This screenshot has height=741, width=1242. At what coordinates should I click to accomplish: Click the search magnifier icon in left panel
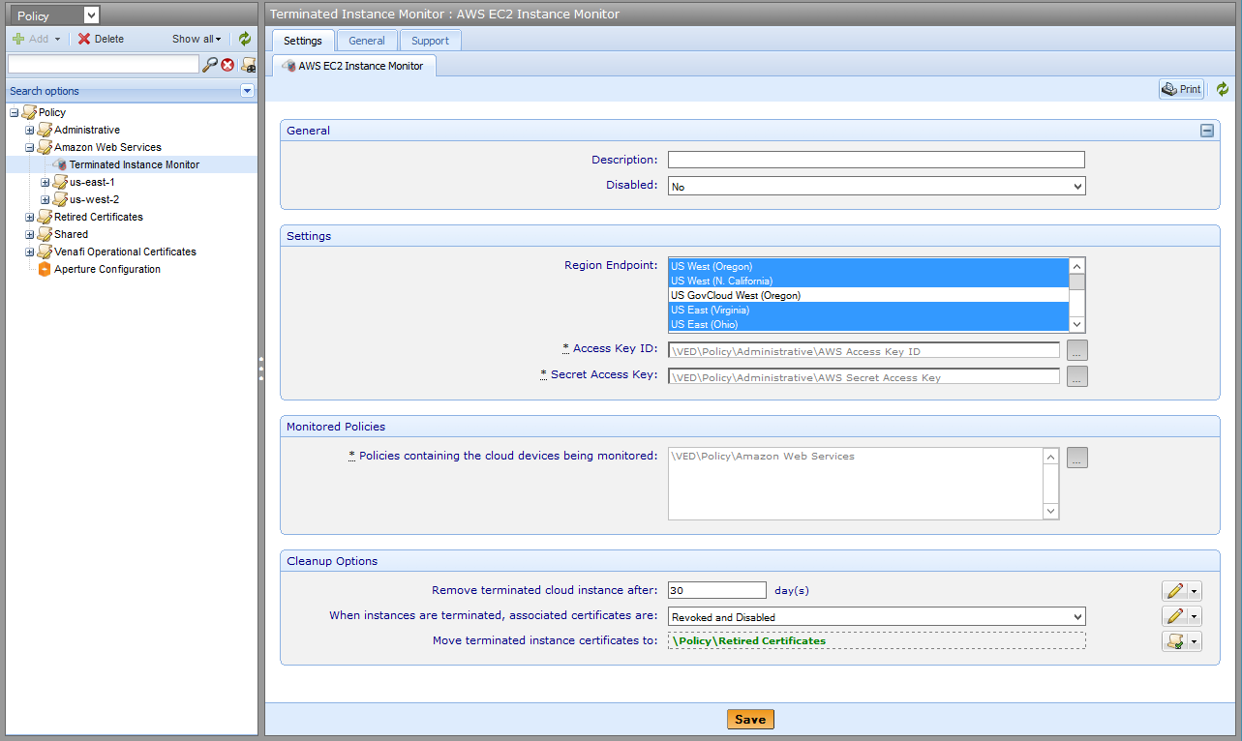[210, 65]
